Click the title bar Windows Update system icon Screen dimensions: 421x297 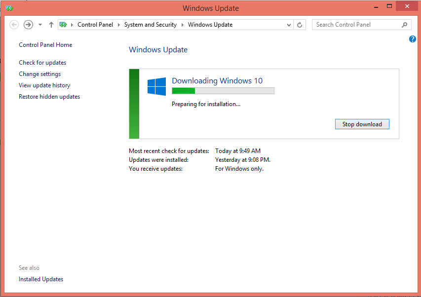click(x=9, y=8)
